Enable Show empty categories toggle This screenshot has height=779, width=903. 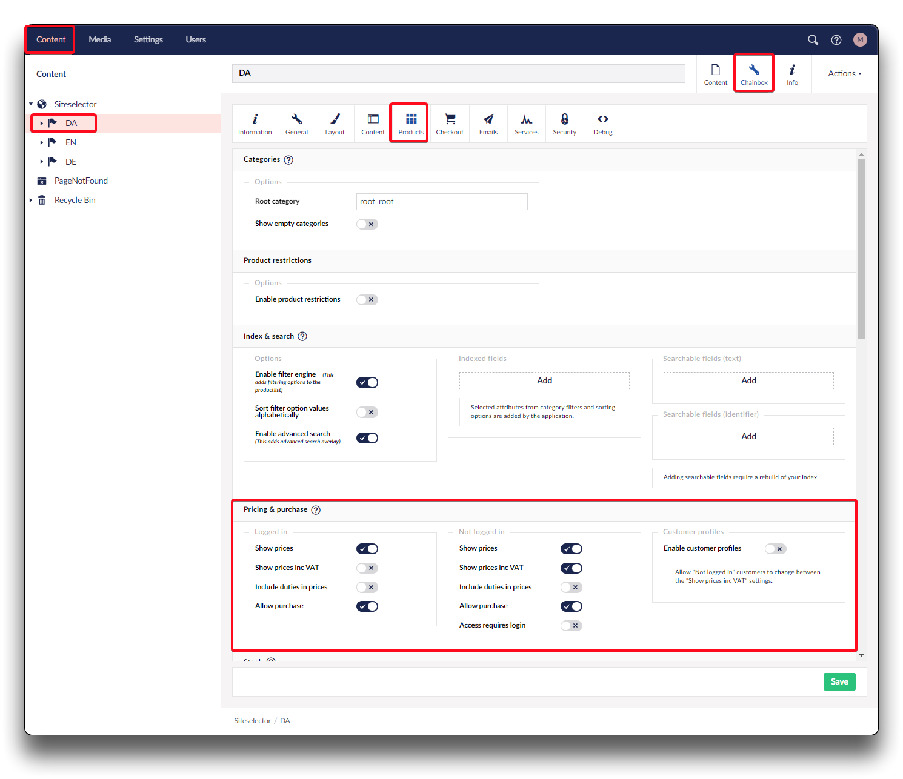pos(367,224)
